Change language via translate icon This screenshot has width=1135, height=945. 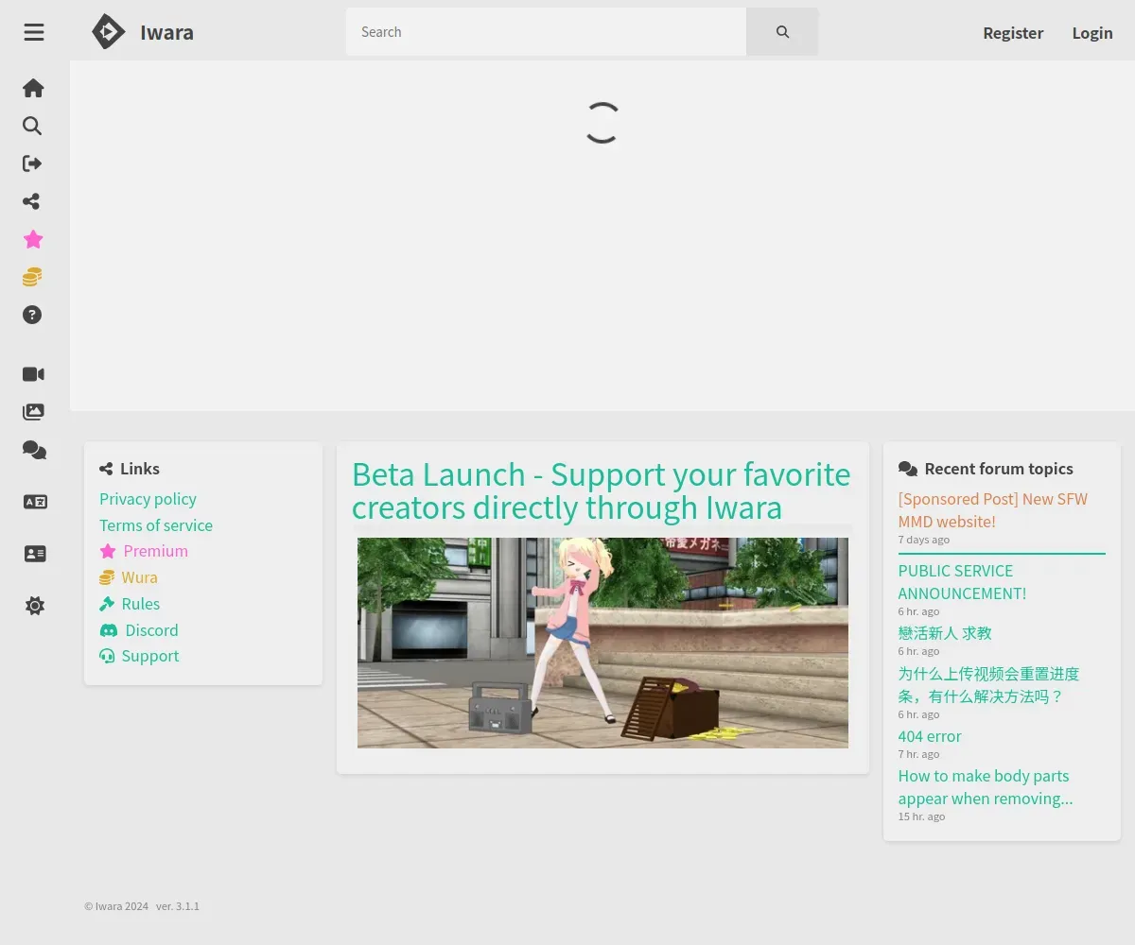35,502
